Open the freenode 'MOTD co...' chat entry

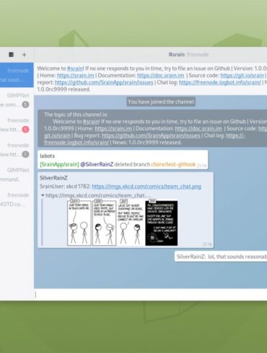tap(17, 200)
